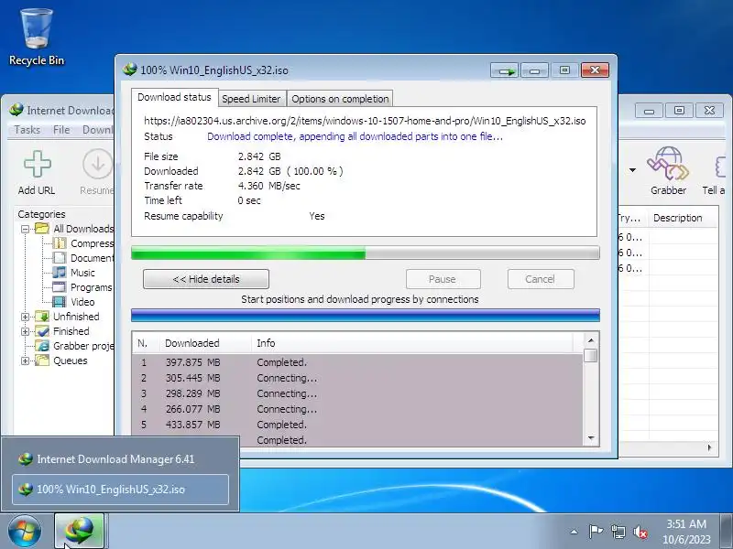The height and width of the screenshot is (549, 733).
Task: Click the muted volume tray icon
Action: pos(640,532)
